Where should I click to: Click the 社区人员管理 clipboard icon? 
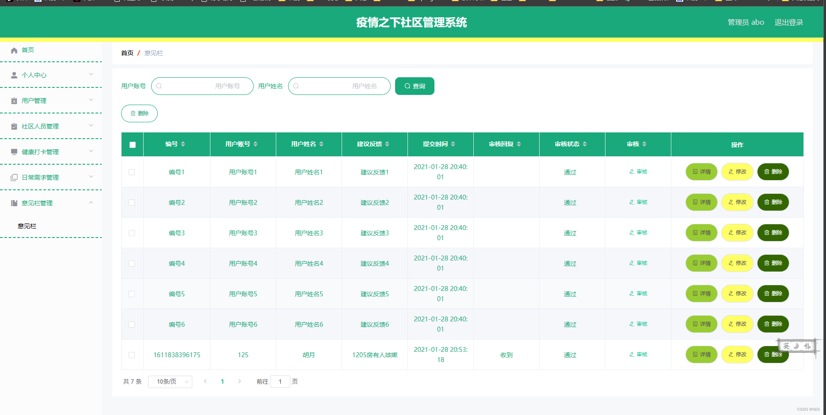click(x=14, y=127)
